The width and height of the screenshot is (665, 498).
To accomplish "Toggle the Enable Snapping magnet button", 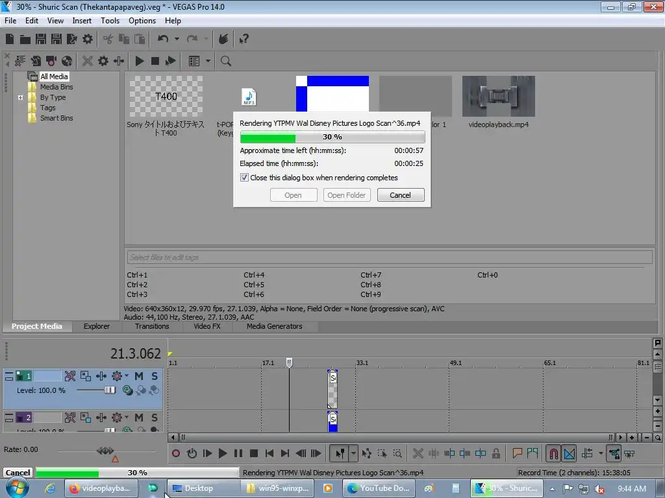I will click(x=553, y=453).
